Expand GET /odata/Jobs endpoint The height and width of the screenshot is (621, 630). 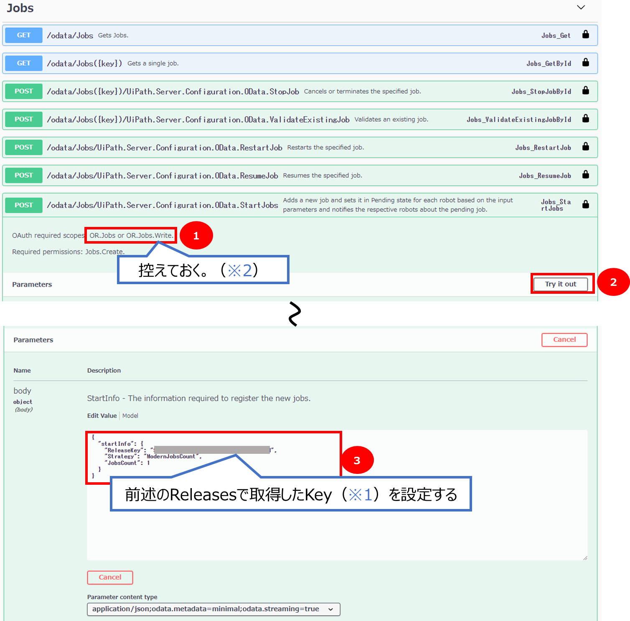pos(300,36)
